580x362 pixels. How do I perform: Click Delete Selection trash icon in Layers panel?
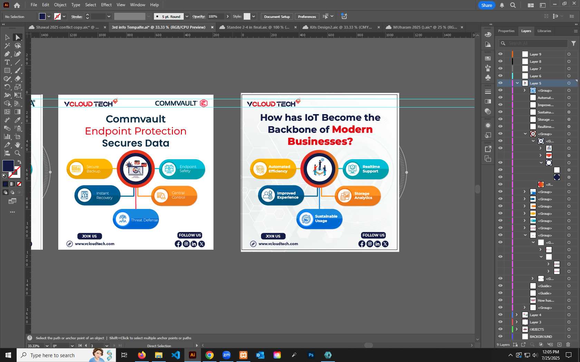point(568,344)
